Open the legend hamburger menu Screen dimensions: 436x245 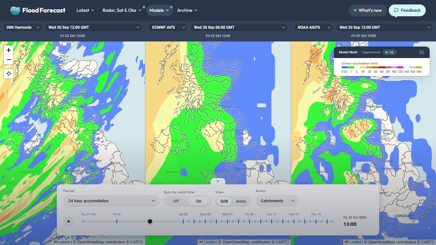point(422,52)
